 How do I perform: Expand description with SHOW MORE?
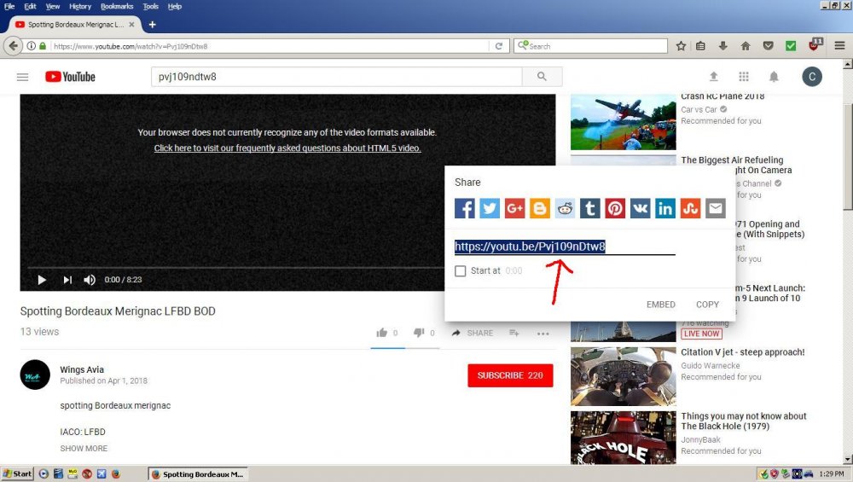tap(84, 448)
